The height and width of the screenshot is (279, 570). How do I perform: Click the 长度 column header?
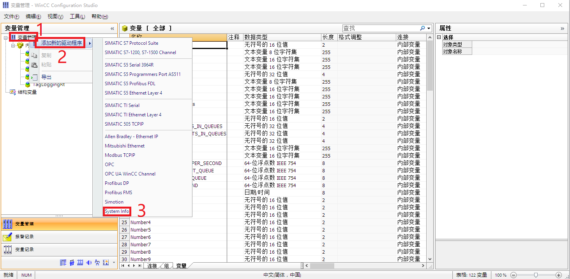(x=329, y=37)
